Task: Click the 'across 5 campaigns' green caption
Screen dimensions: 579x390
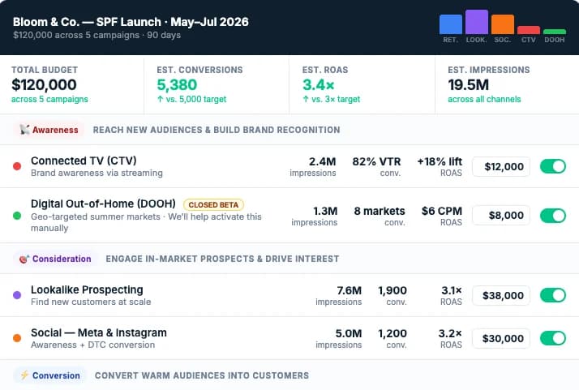Action: [x=49, y=100]
